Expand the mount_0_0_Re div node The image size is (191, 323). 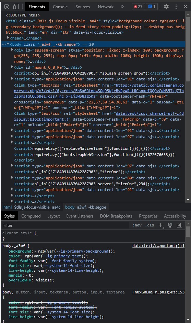click(12, 67)
